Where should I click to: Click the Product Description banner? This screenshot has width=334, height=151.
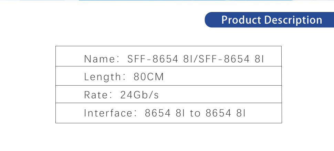pyautogui.click(x=270, y=20)
